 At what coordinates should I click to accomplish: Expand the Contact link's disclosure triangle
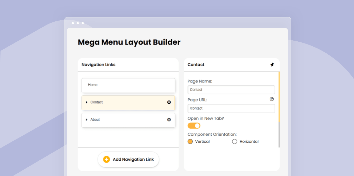click(x=87, y=102)
